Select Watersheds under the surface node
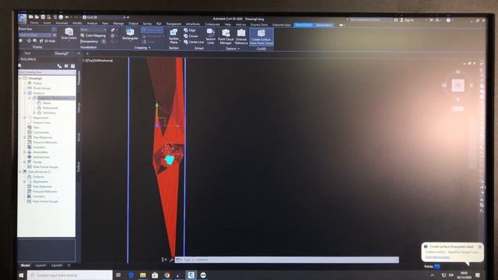Viewport: 498px width, 280px height. tap(50, 108)
